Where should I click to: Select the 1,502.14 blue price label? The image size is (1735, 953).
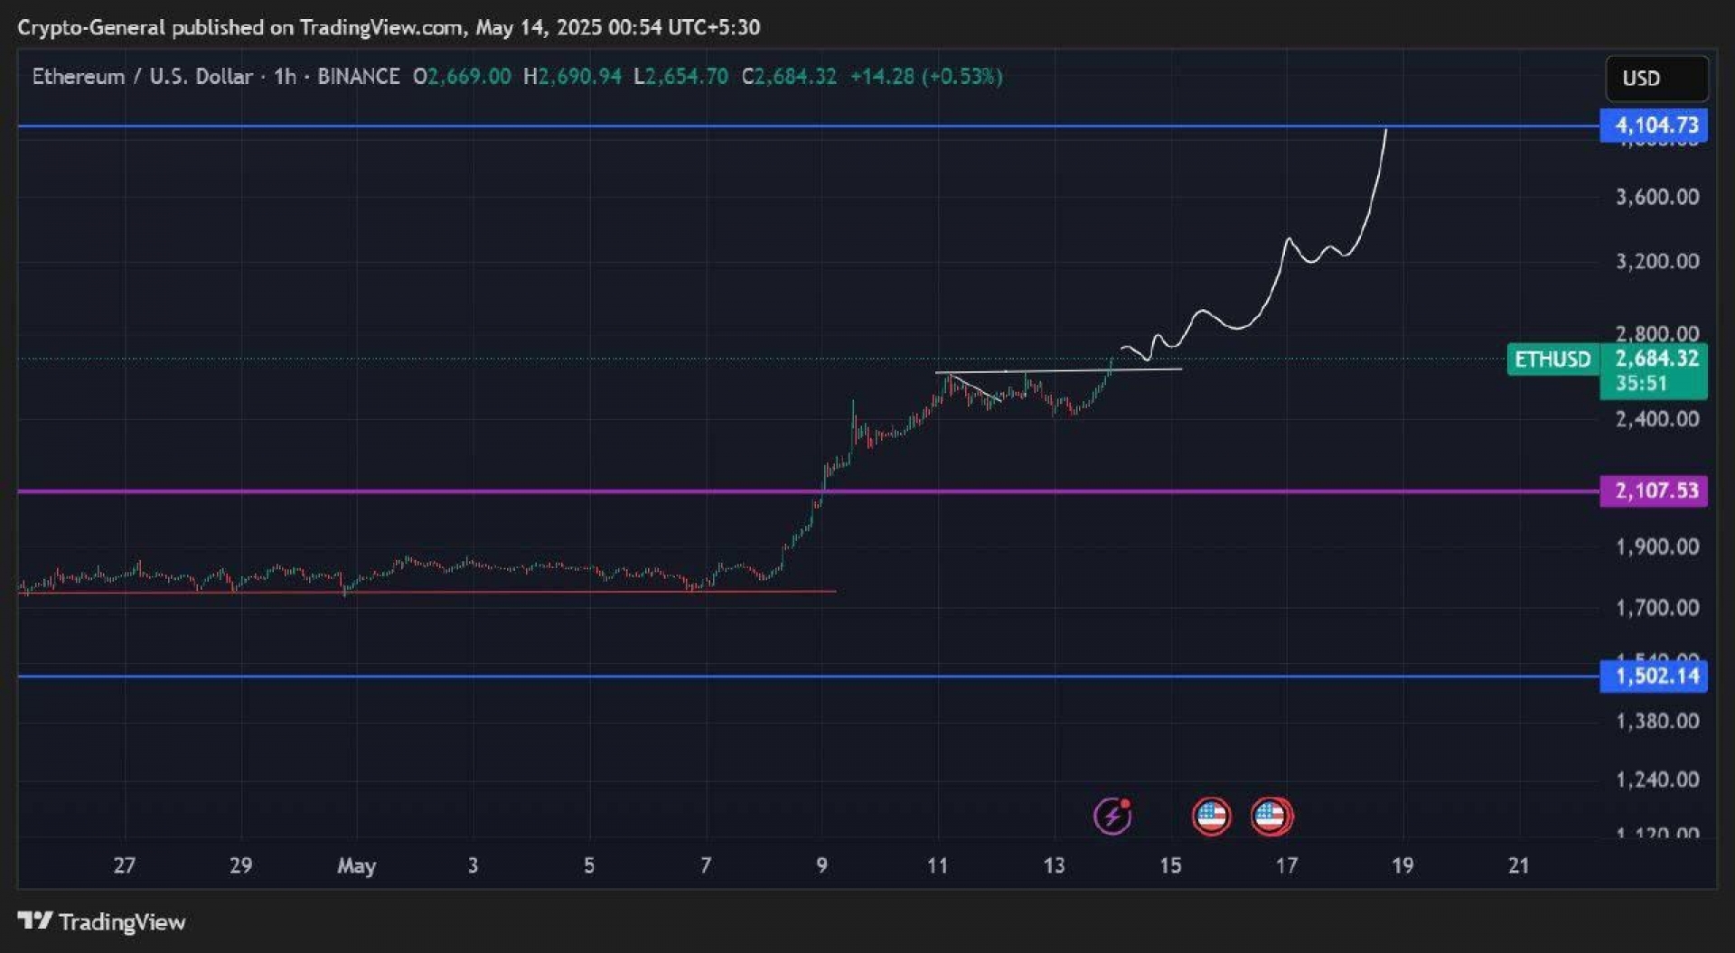1654,676
